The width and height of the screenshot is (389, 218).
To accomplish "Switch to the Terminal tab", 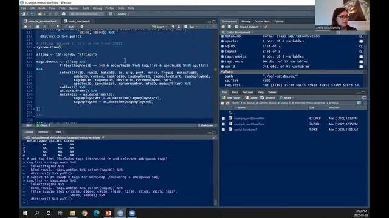I will (43, 132).
